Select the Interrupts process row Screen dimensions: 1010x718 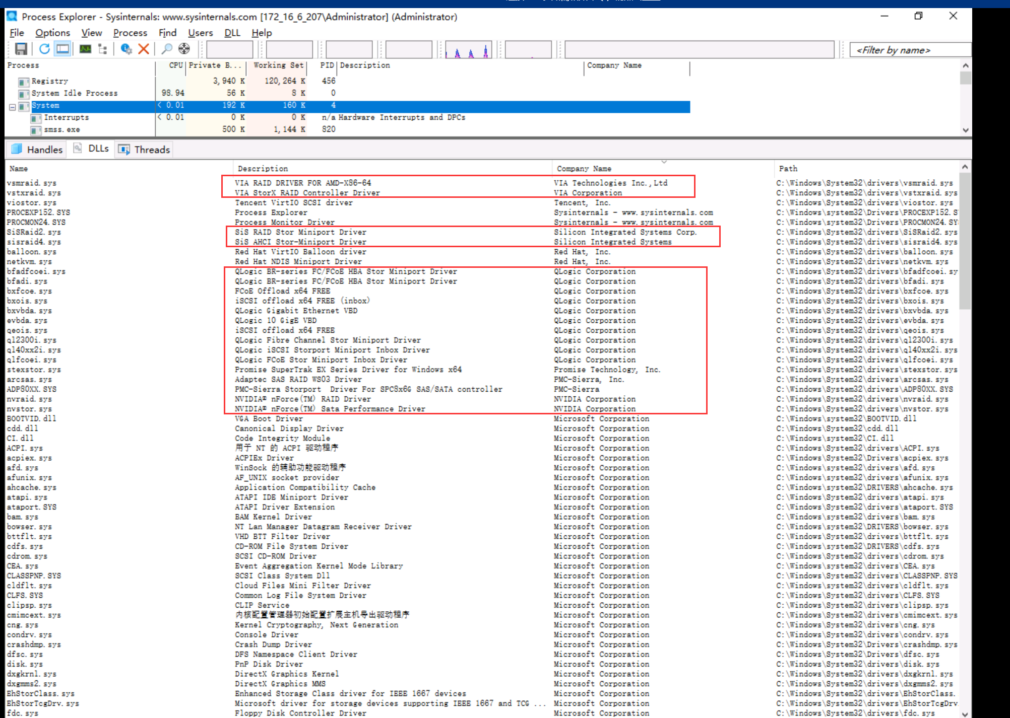tap(348, 117)
